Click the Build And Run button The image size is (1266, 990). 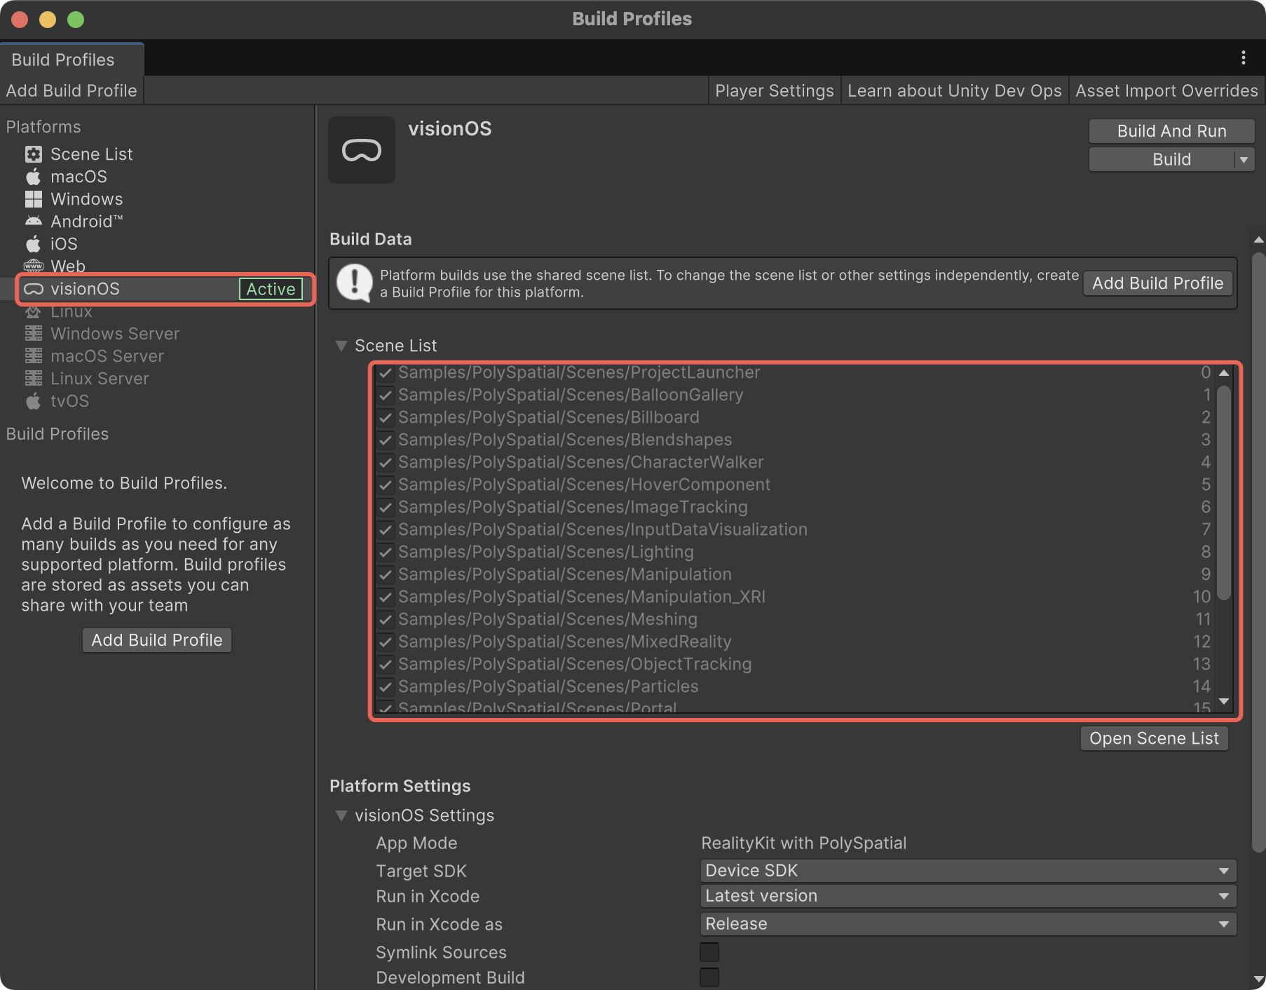click(1171, 131)
